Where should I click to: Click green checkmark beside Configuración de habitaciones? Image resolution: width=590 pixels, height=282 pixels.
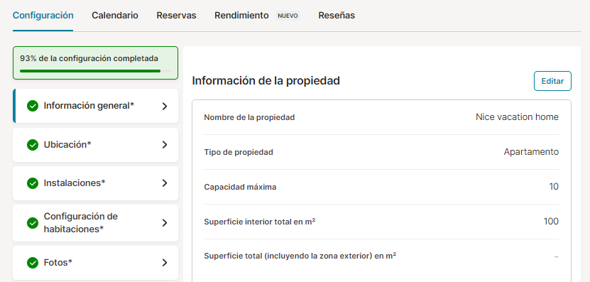pos(33,223)
